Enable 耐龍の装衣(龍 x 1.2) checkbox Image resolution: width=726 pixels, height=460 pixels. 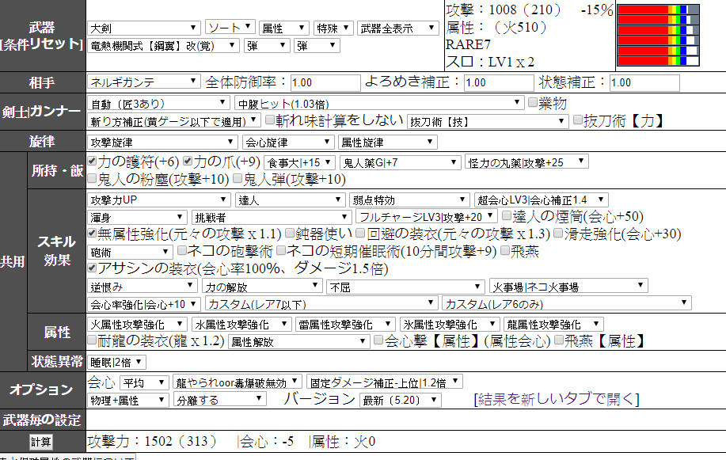[x=92, y=340]
